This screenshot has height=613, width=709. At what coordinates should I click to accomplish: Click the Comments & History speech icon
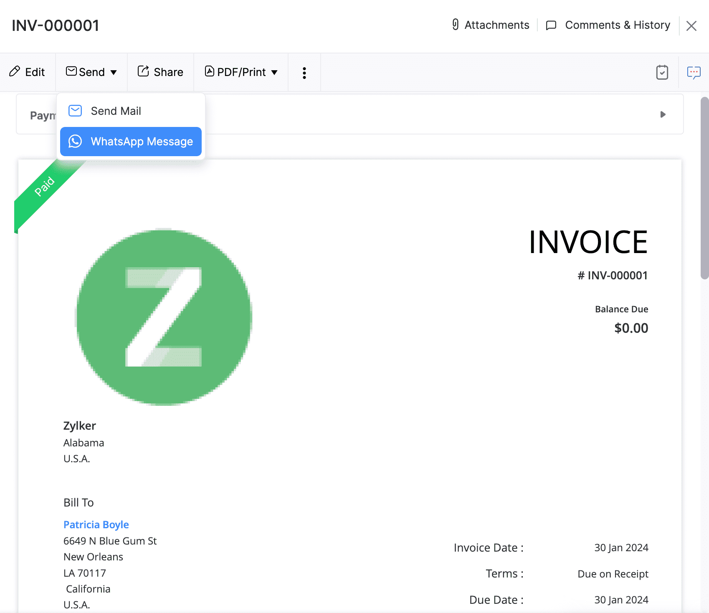click(x=551, y=25)
